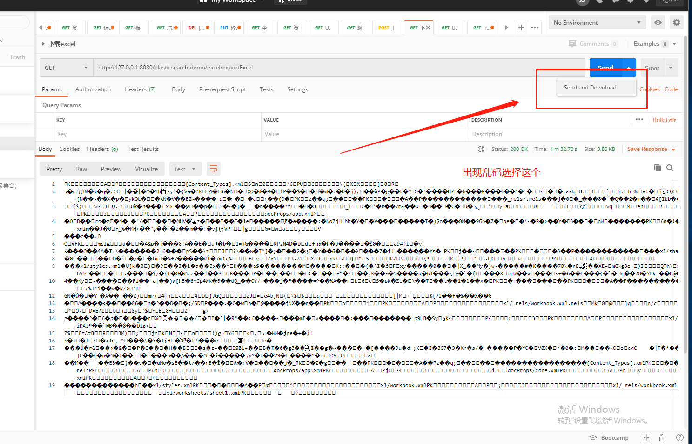
Task: Open the Save dropdown arrow
Action: (671, 68)
